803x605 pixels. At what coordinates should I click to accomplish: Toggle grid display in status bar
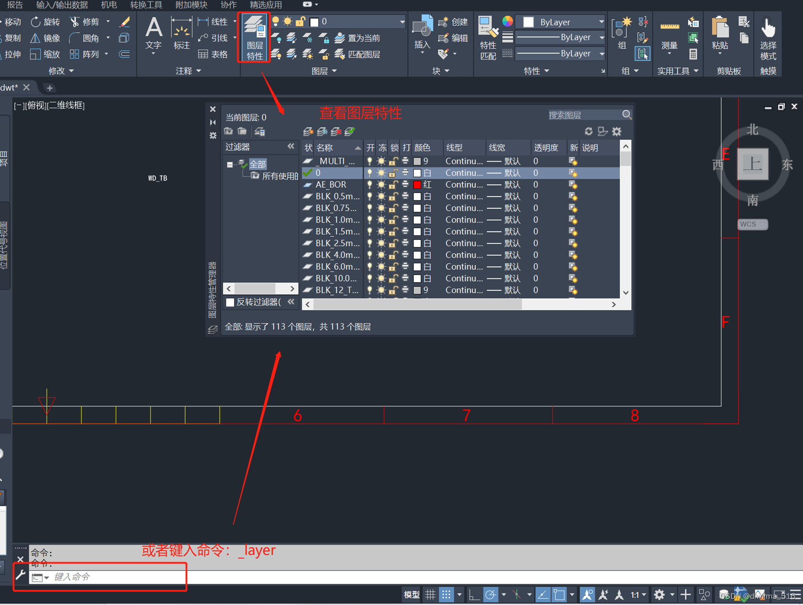tap(431, 595)
